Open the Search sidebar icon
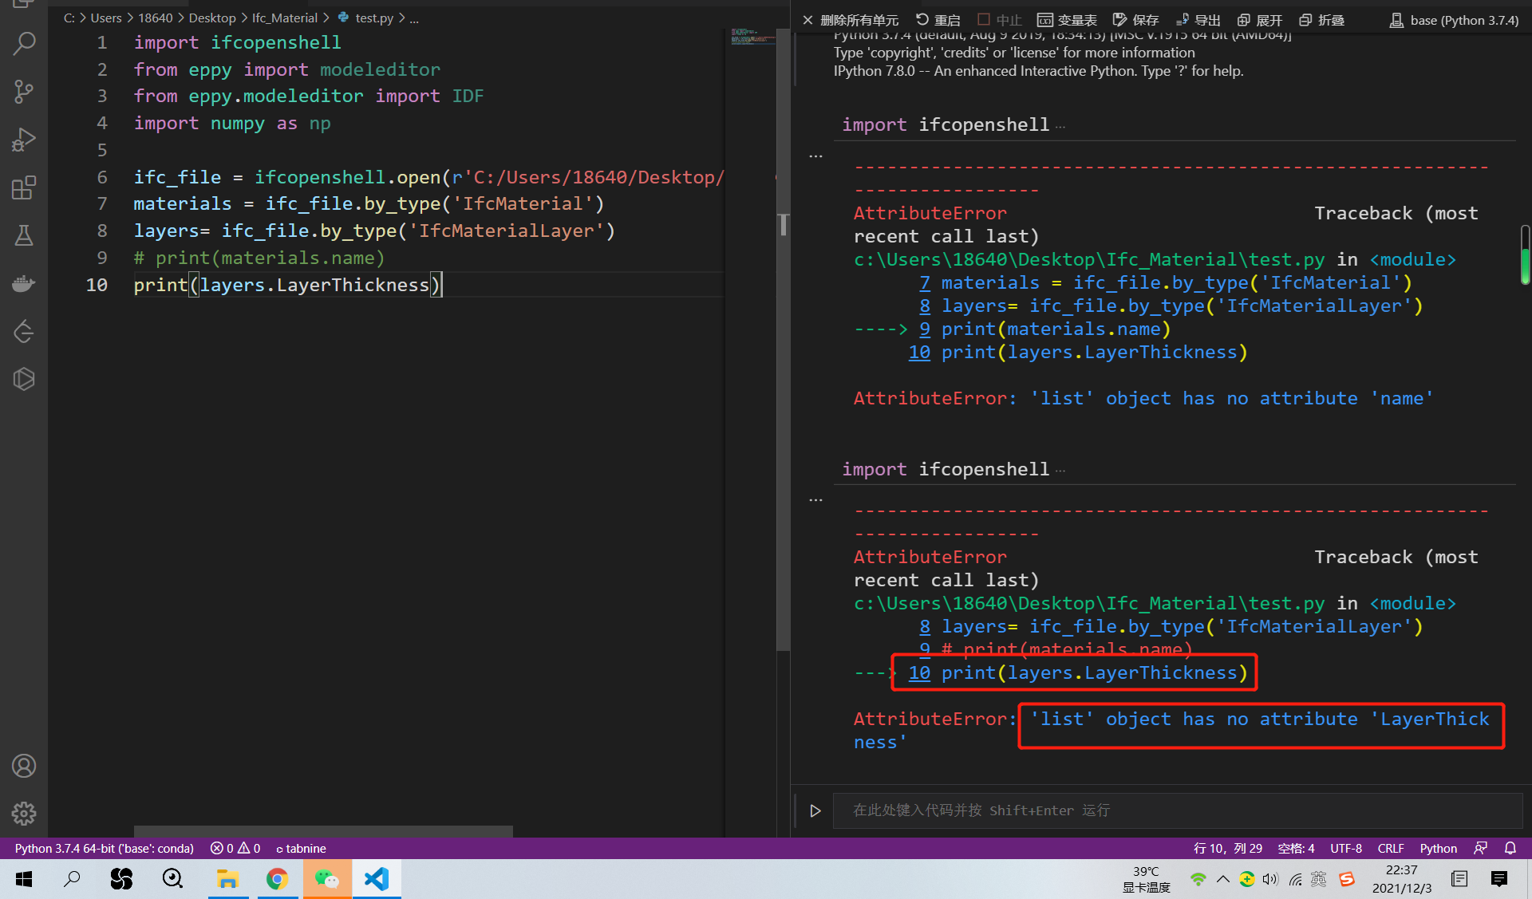Viewport: 1532px width, 899px height. point(24,43)
